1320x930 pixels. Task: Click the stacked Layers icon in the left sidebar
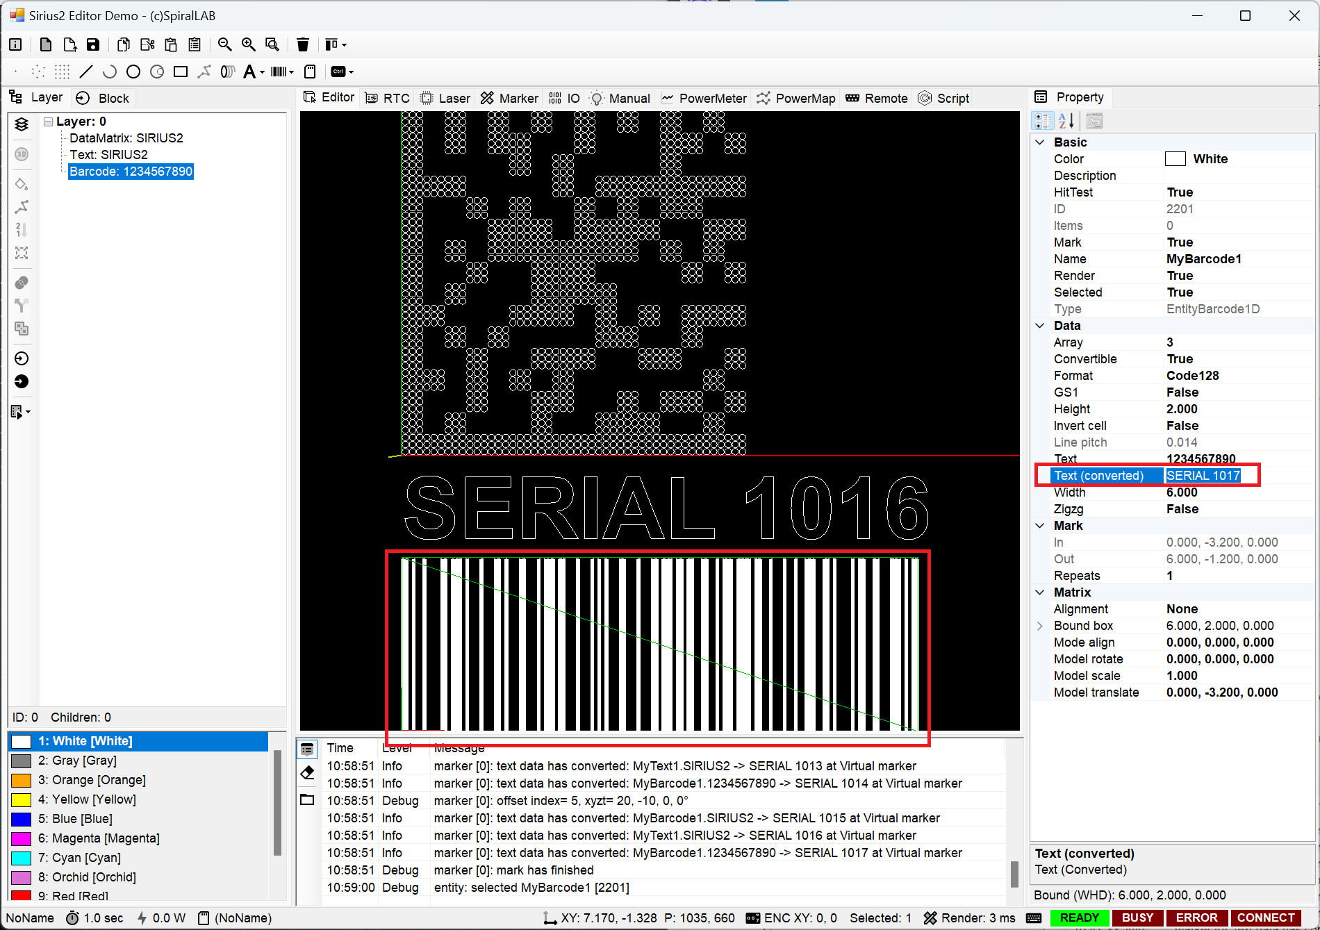[22, 124]
